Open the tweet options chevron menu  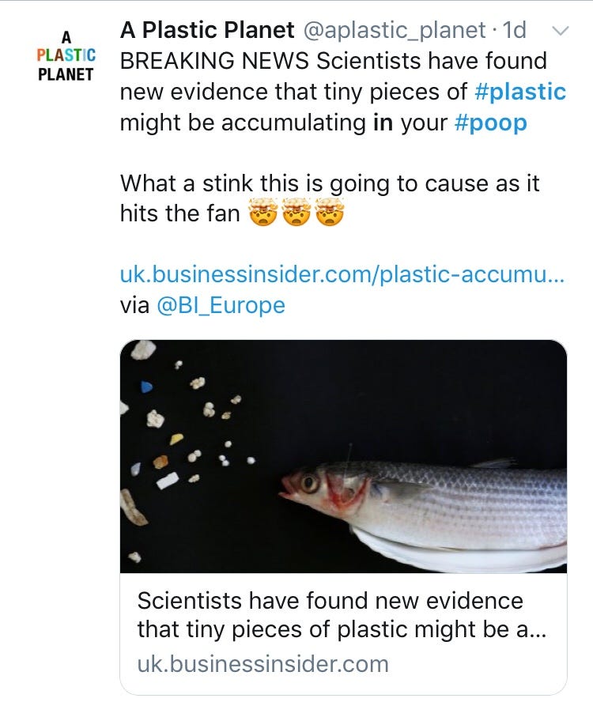point(560,31)
